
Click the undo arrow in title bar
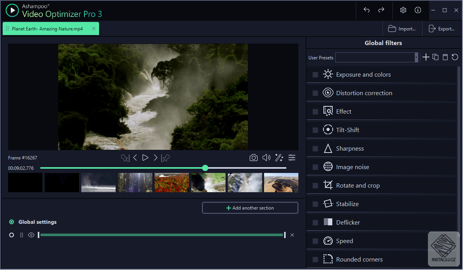(367, 10)
